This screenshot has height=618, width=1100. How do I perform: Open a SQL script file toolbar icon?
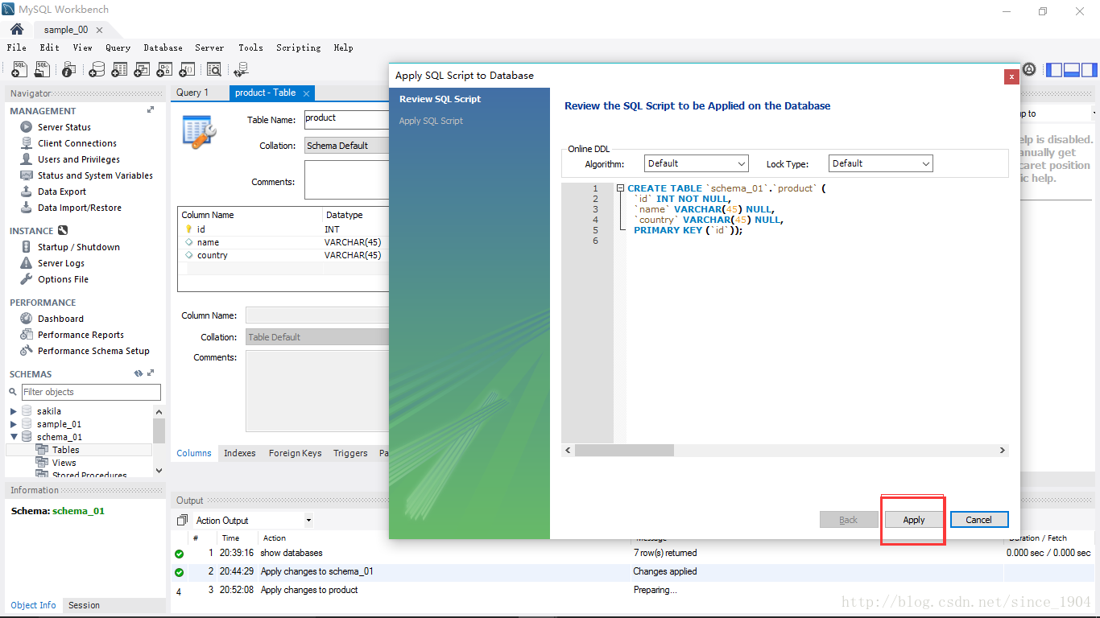[42, 70]
